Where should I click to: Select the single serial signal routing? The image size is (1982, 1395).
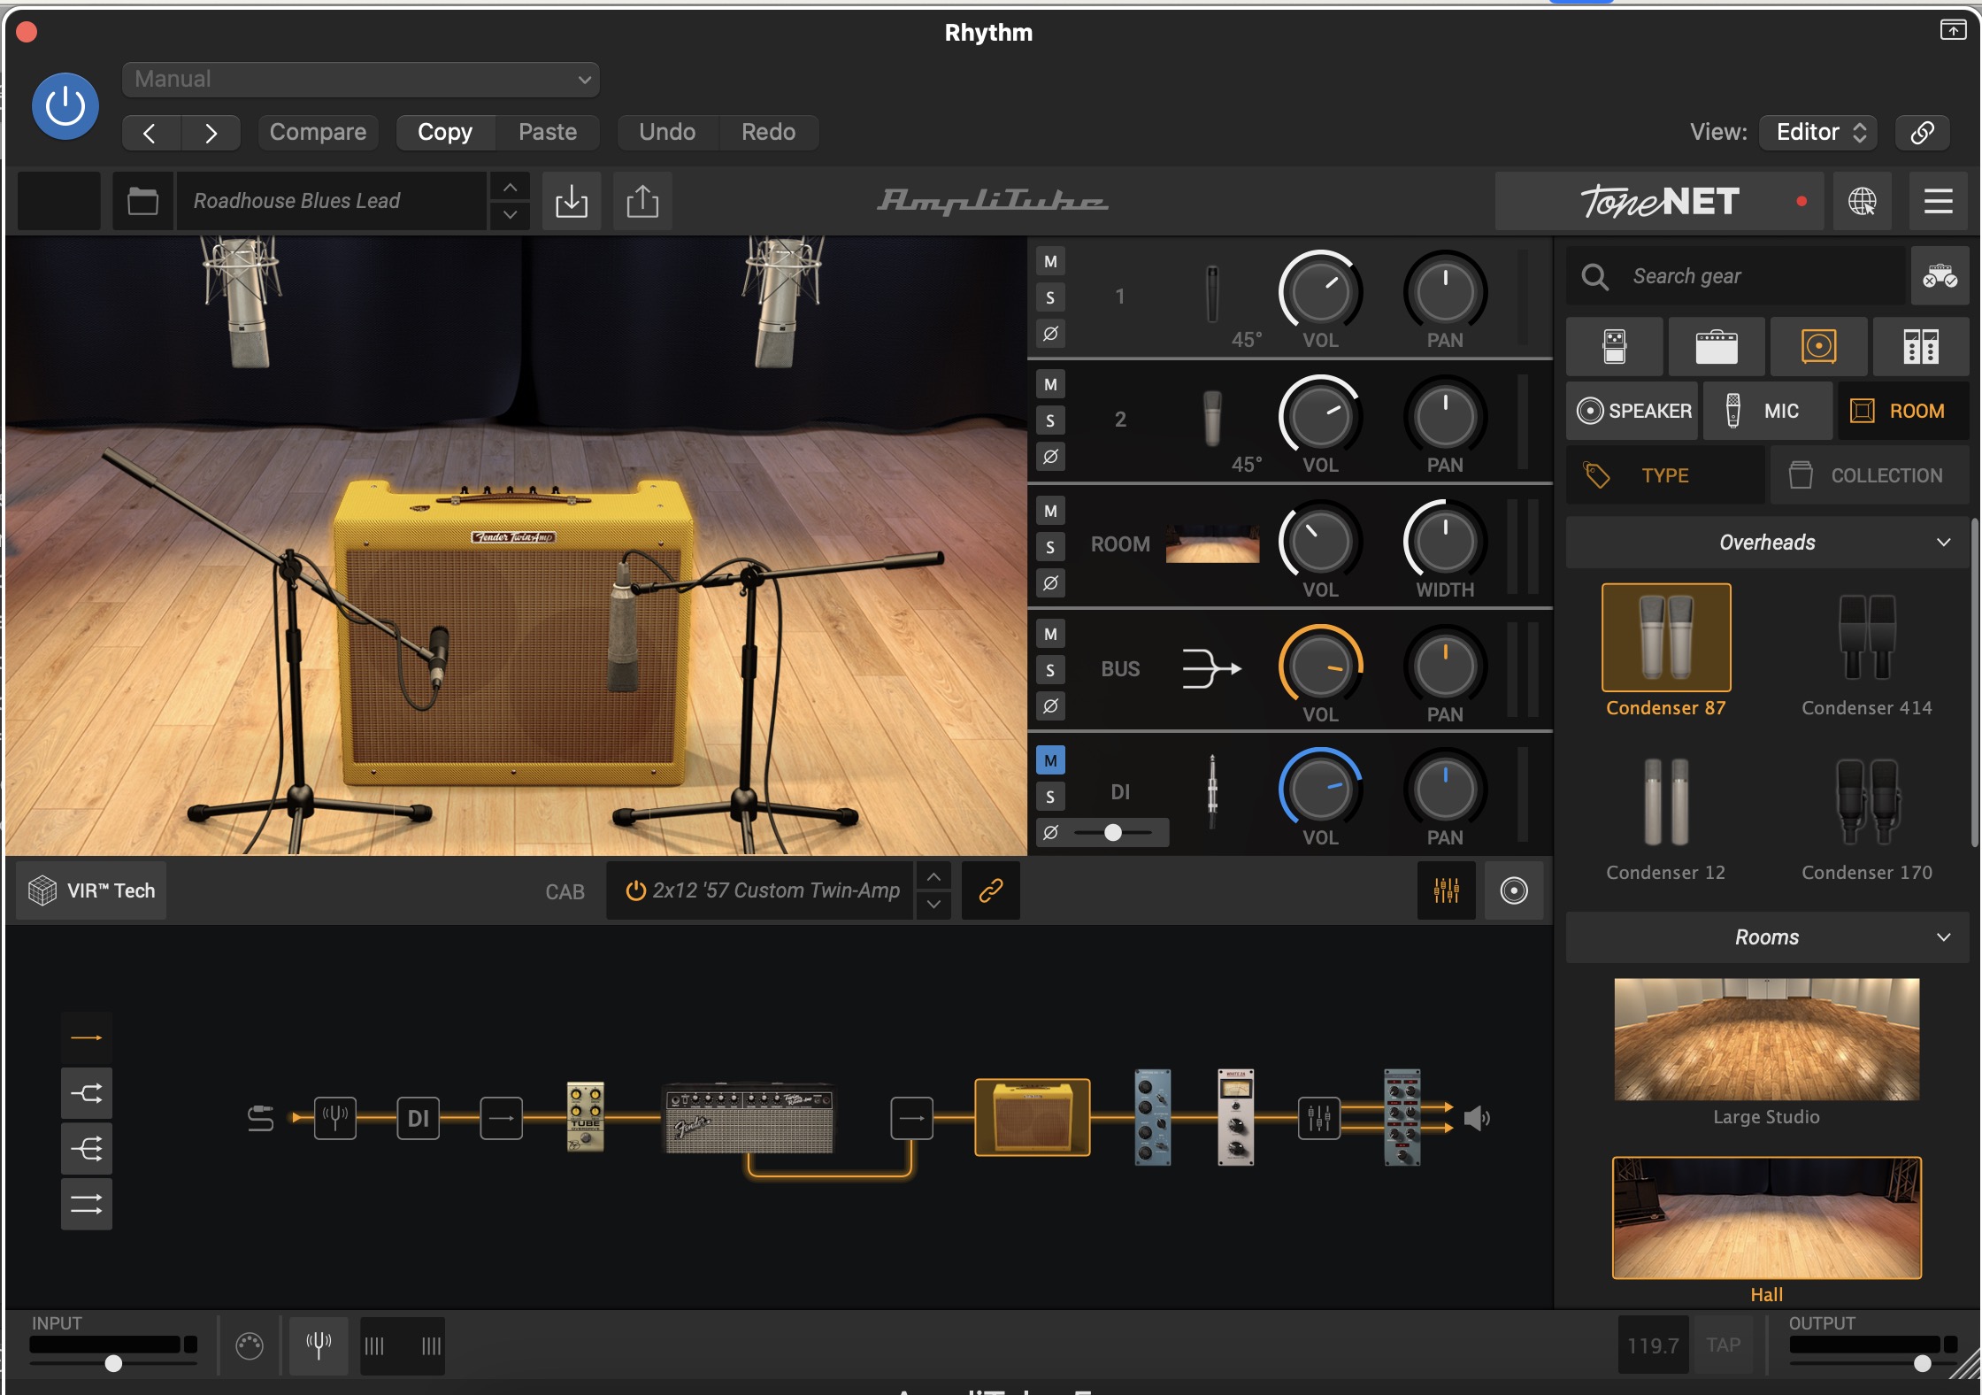tap(87, 1038)
